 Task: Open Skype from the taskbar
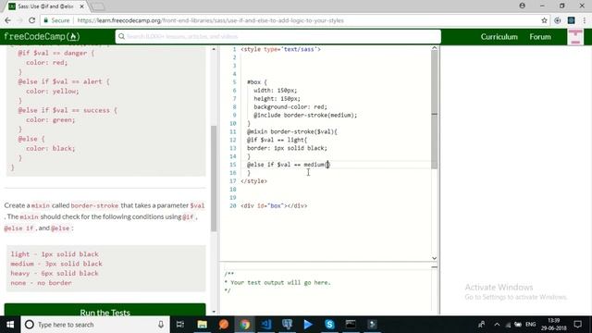pos(329,325)
